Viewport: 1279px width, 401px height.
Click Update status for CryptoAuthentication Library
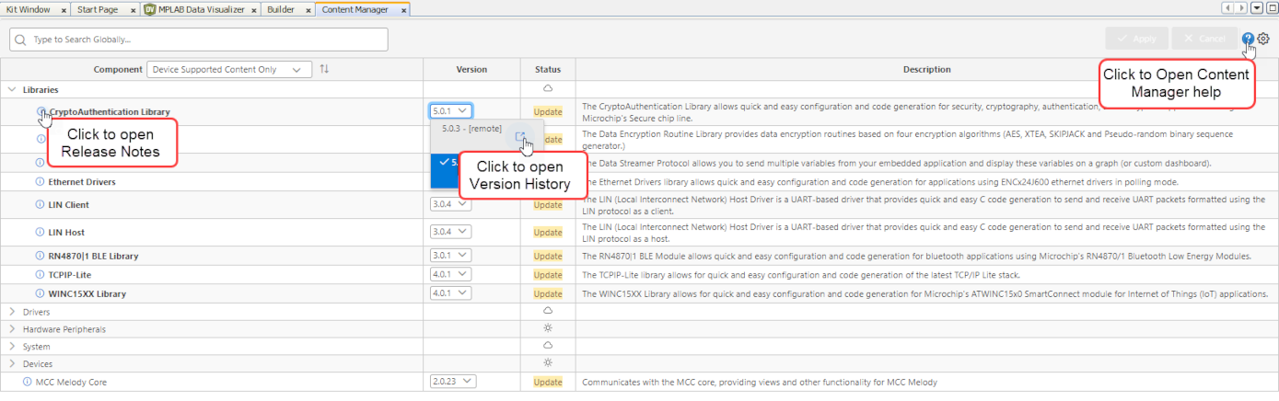(x=548, y=111)
